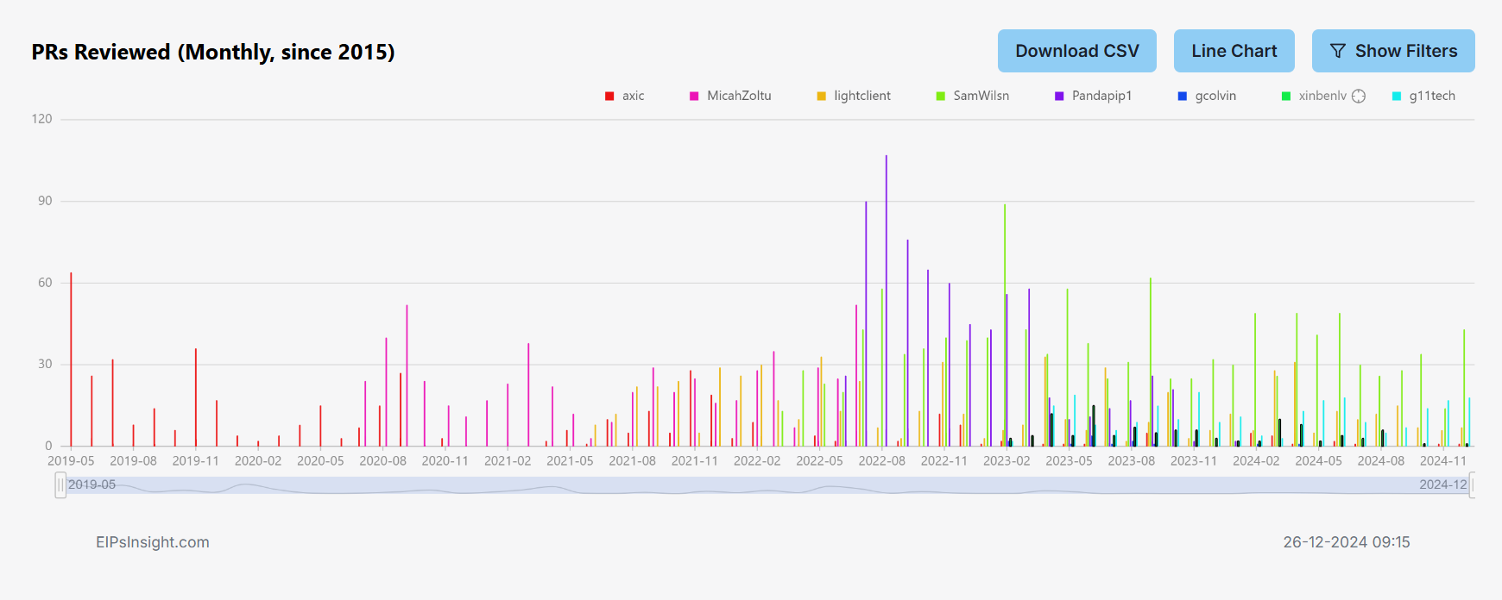Click the purple Pandapip1 legend square
The width and height of the screenshot is (1502, 600).
1059,96
